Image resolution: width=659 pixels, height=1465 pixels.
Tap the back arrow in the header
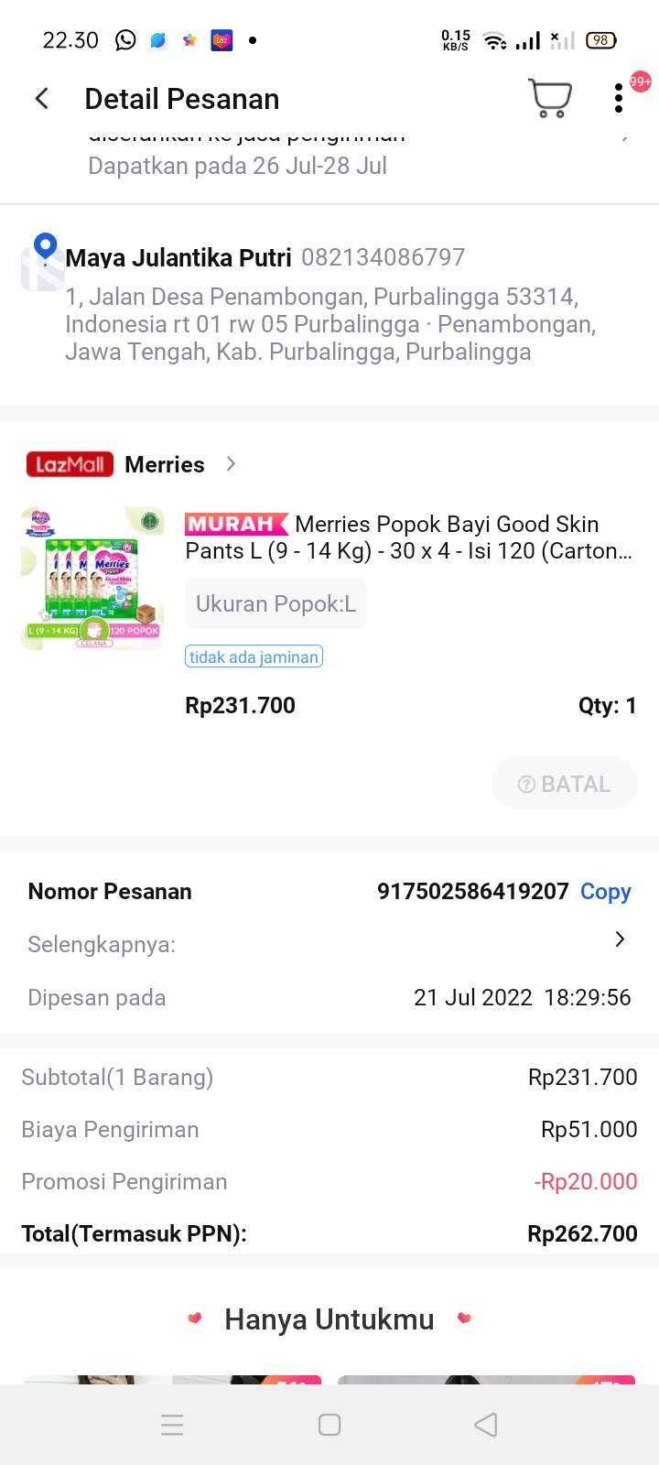point(42,99)
